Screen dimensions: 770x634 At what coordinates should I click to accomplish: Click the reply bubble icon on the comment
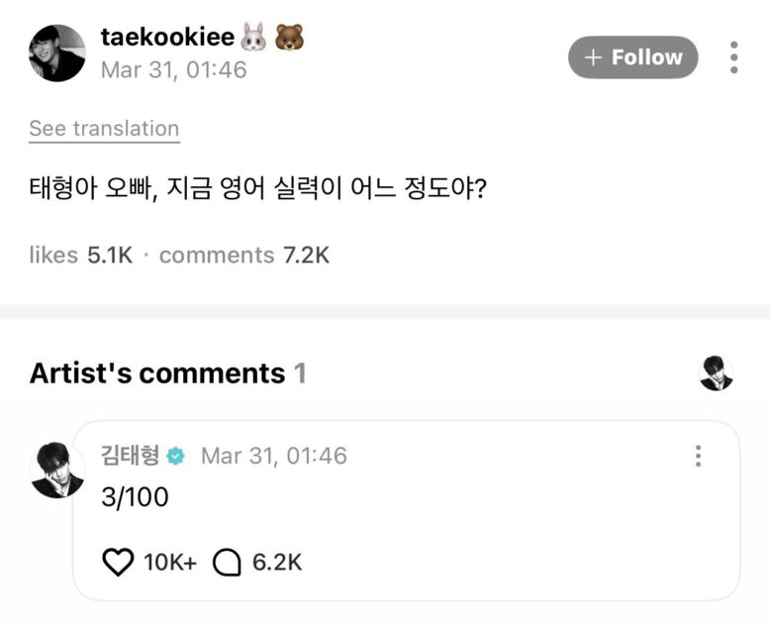point(228,563)
